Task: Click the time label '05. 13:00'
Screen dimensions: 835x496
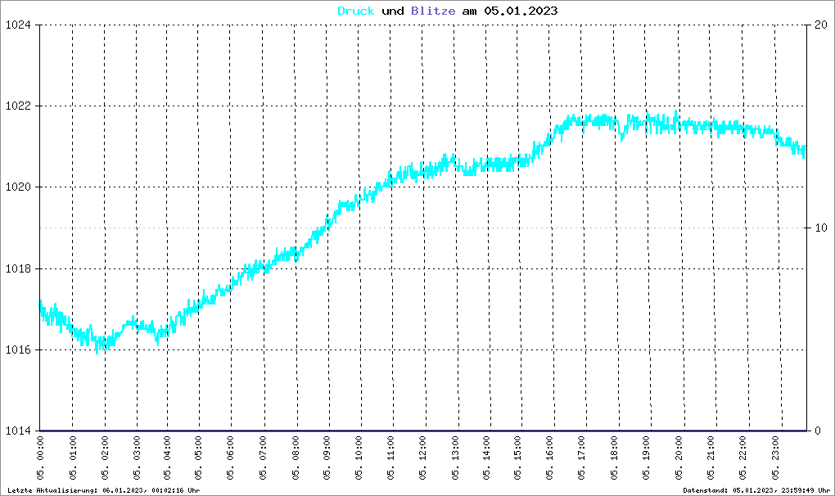Action: click(455, 458)
